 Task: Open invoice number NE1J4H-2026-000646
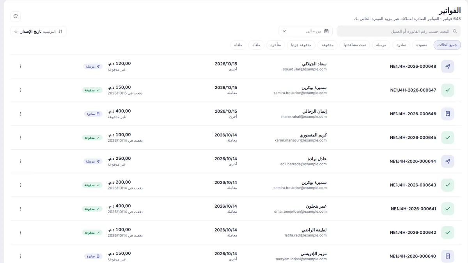pos(413,114)
